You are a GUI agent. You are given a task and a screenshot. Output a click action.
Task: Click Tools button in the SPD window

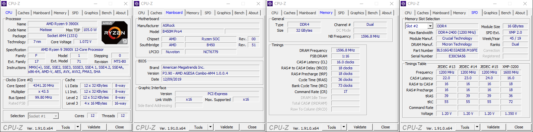(x=465, y=127)
